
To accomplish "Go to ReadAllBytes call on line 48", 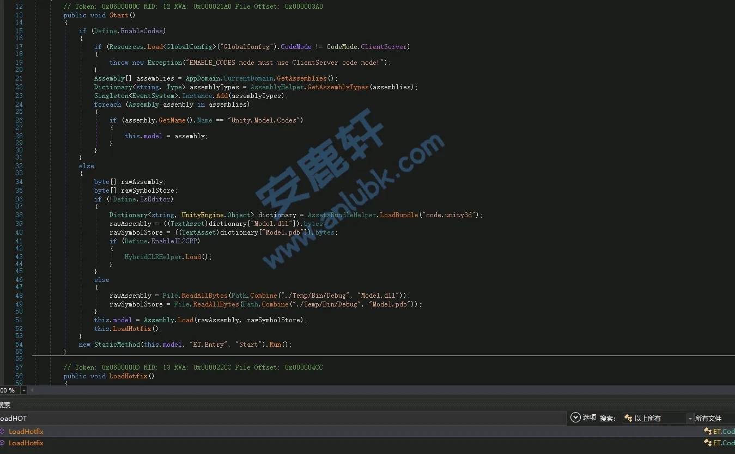I will [205, 296].
